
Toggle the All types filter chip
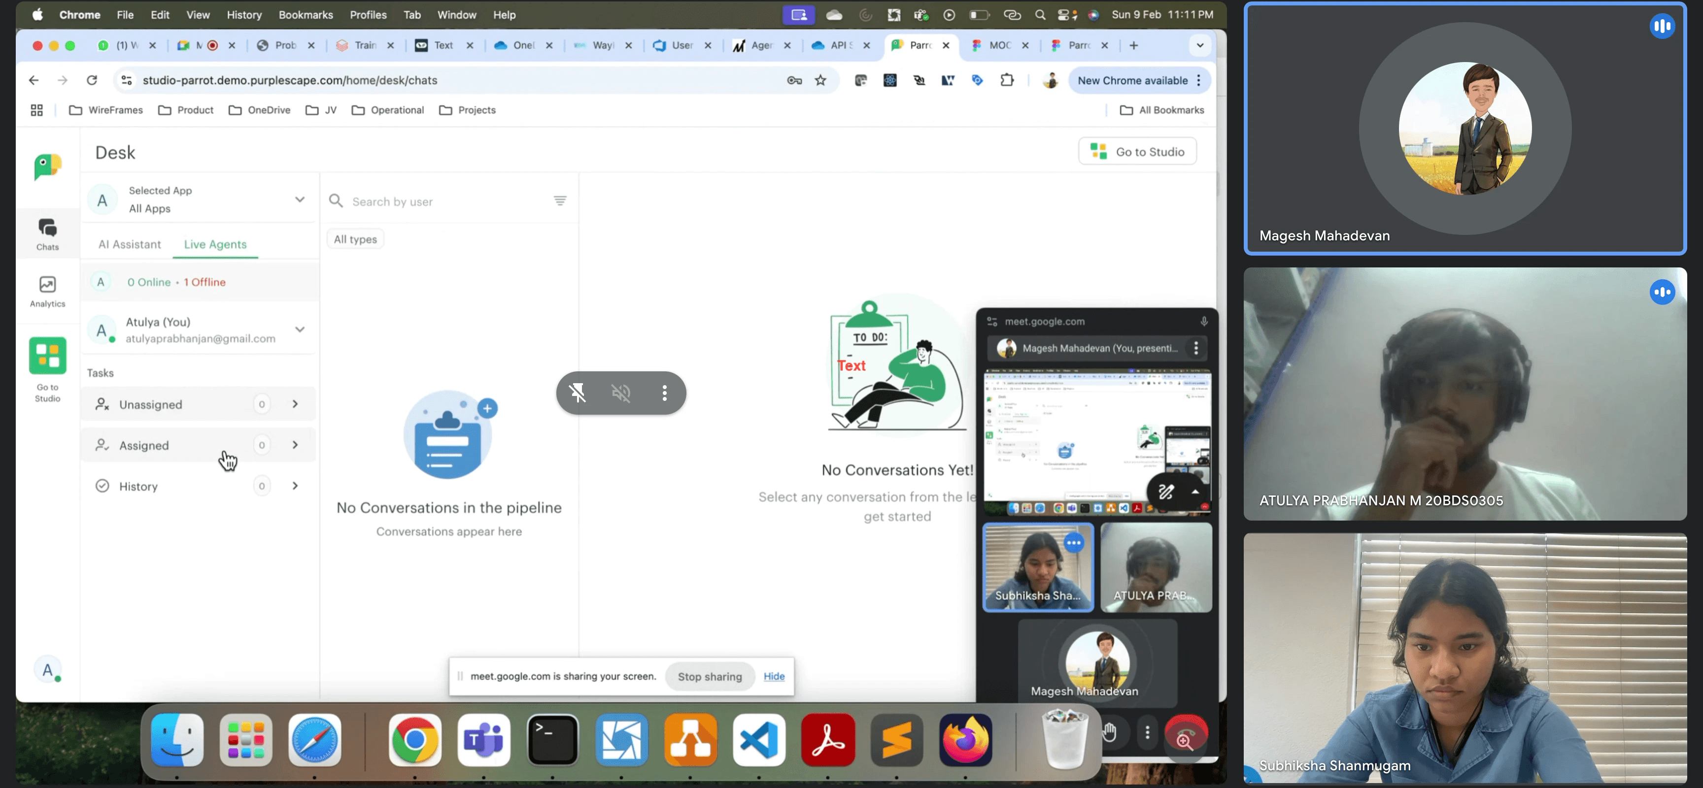click(355, 239)
